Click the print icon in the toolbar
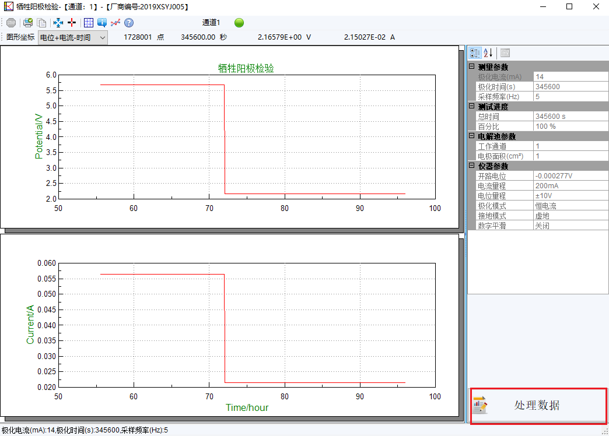Image resolution: width=609 pixels, height=436 pixels. tap(27, 23)
